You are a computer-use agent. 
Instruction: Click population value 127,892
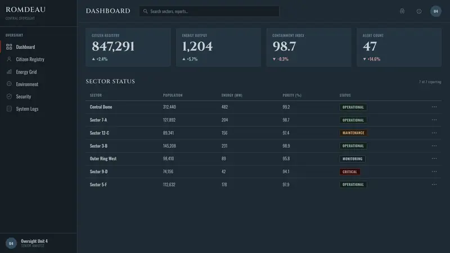tap(169, 120)
